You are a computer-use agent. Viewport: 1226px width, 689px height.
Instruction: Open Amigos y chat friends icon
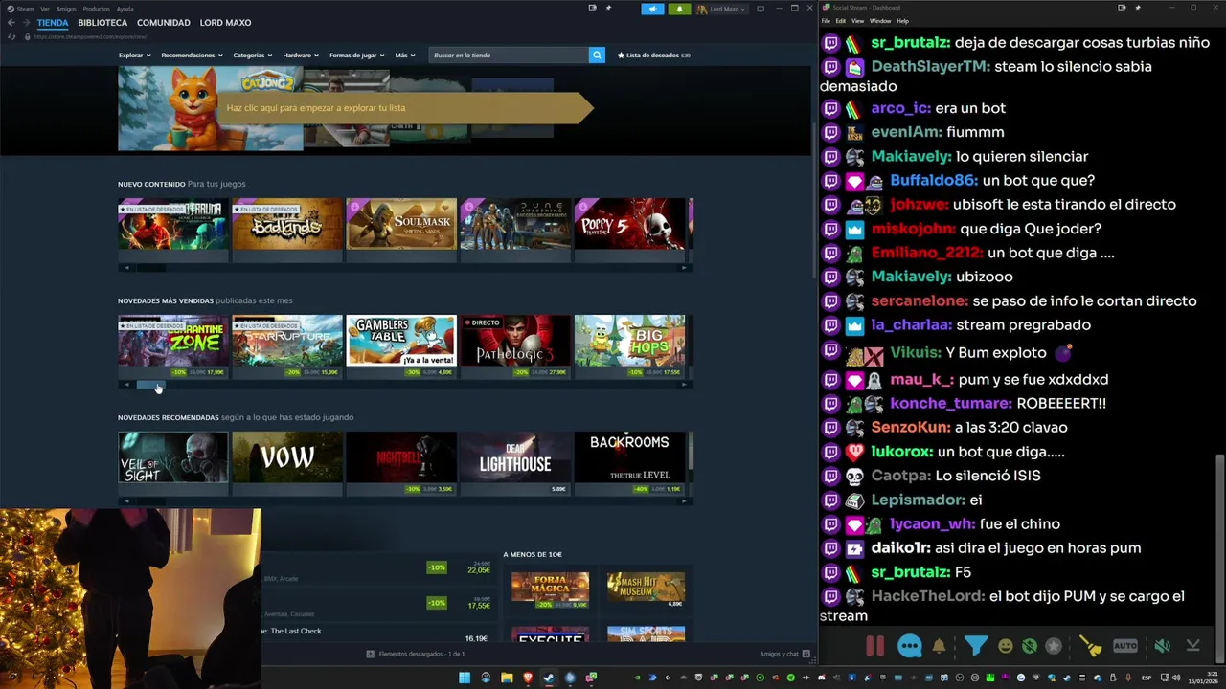click(806, 654)
